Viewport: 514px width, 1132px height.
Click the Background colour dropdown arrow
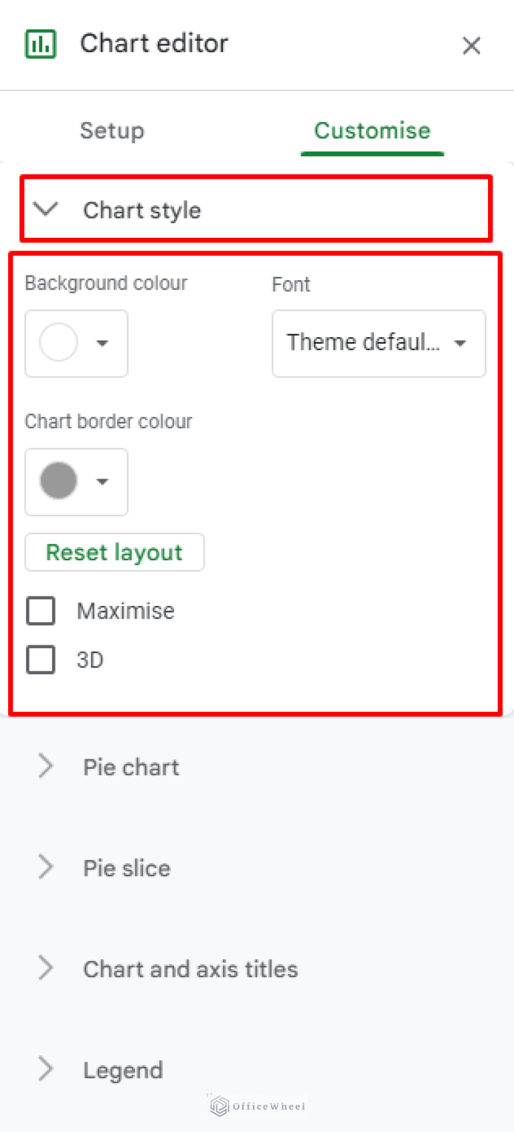coord(102,344)
